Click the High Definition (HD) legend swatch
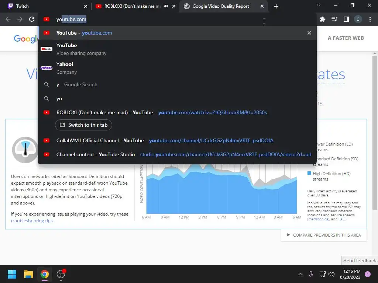The height and width of the screenshot is (283, 378). tap(309, 173)
